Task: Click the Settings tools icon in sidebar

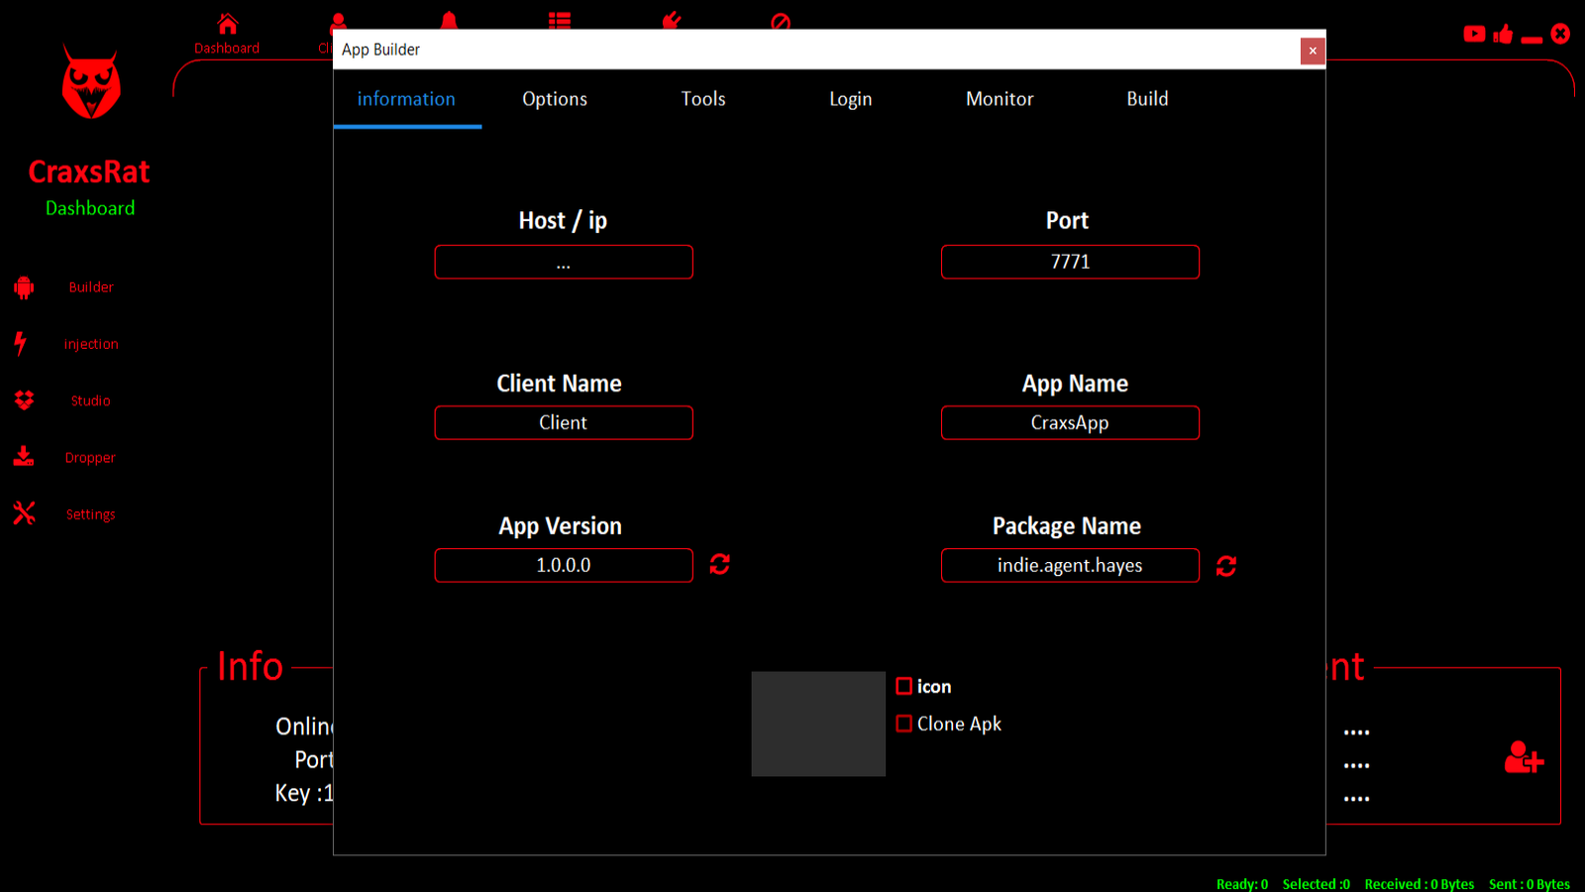Action: tap(25, 512)
